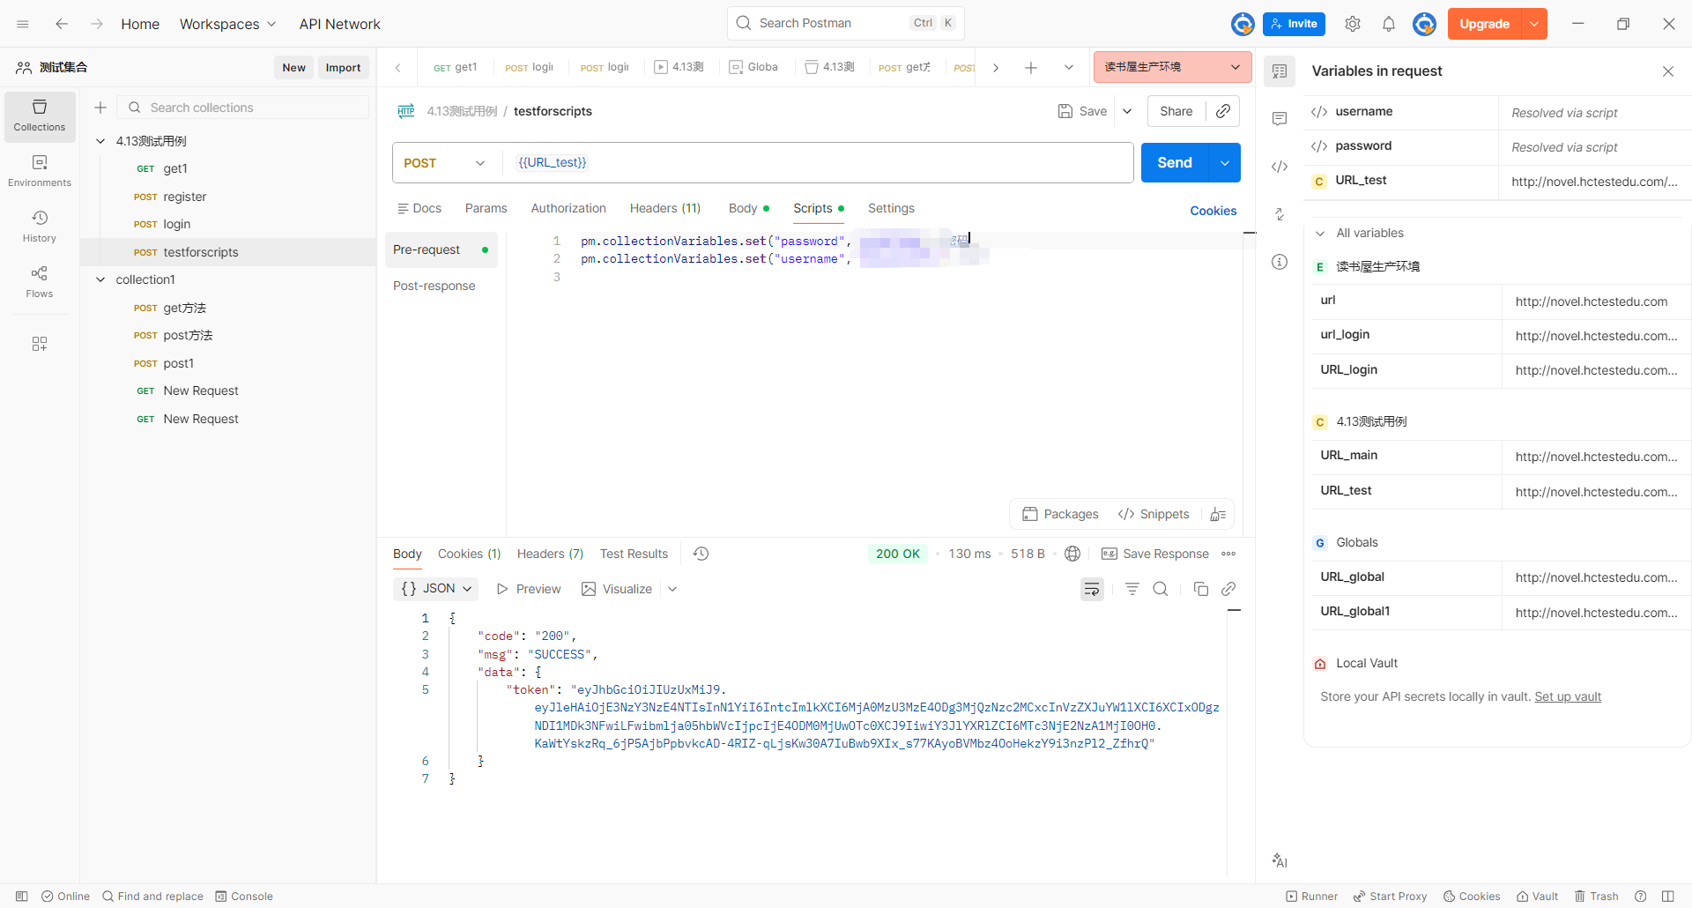Search within the response body

[x=1161, y=589]
